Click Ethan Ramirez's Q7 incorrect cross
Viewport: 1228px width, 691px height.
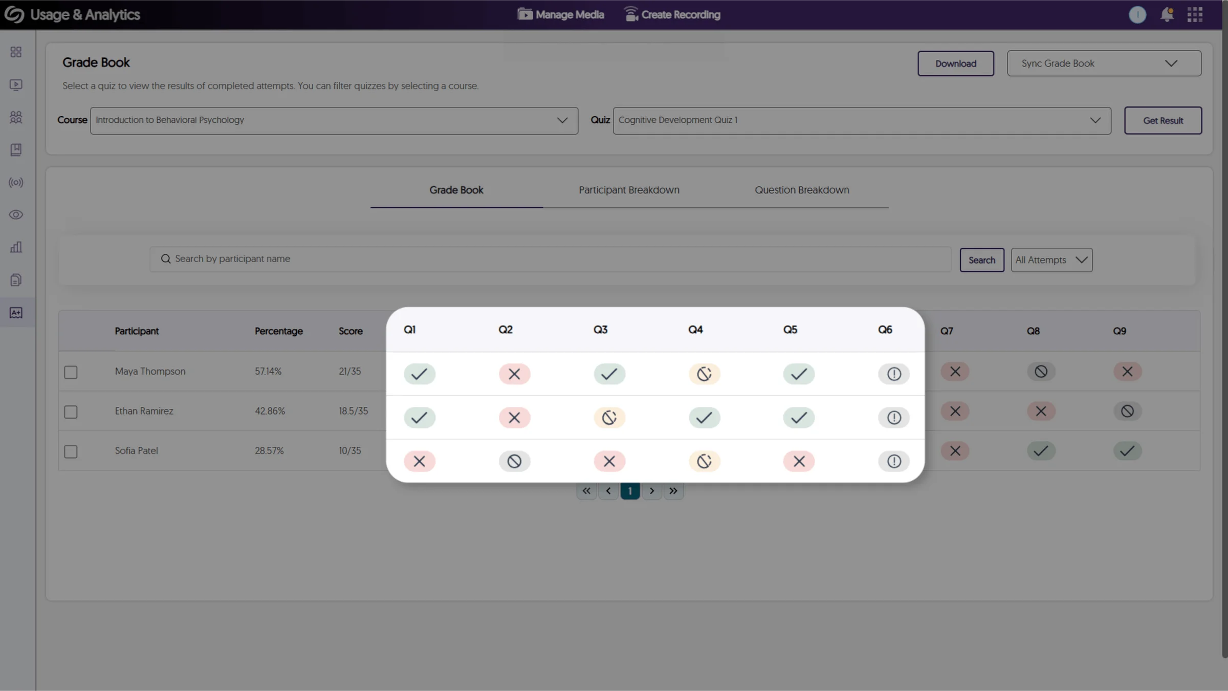(955, 411)
